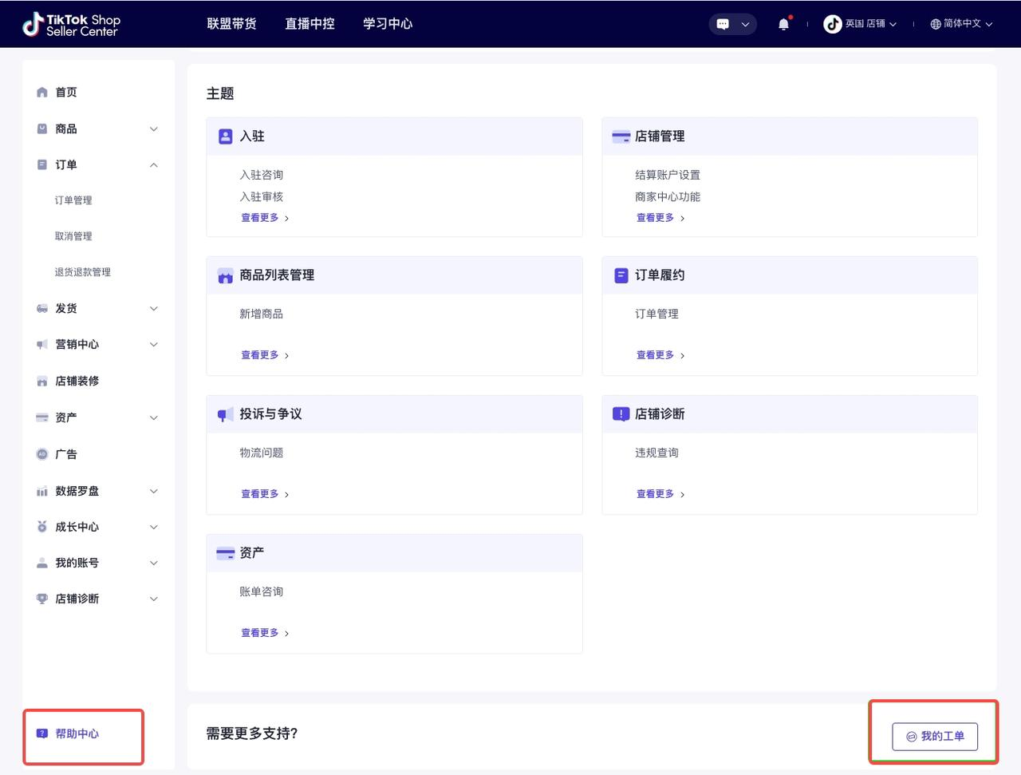1021x775 pixels.
Task: Click the 资产 topic card icon
Action: coord(226,553)
